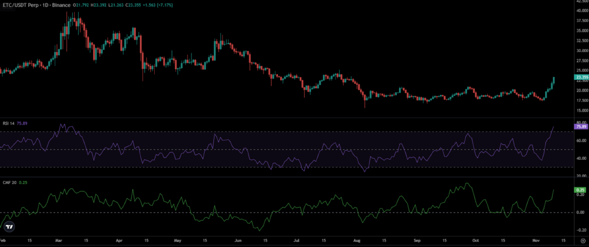Click the 25.000 price axis label
The height and width of the screenshot is (247, 589).
click(x=582, y=70)
